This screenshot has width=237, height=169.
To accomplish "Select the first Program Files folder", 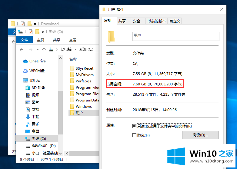I will (x=85, y=87).
